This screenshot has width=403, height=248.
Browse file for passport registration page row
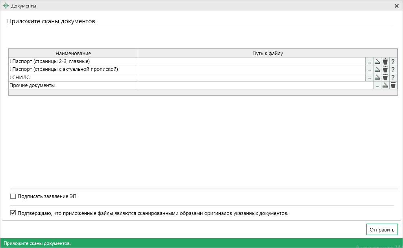coord(369,69)
